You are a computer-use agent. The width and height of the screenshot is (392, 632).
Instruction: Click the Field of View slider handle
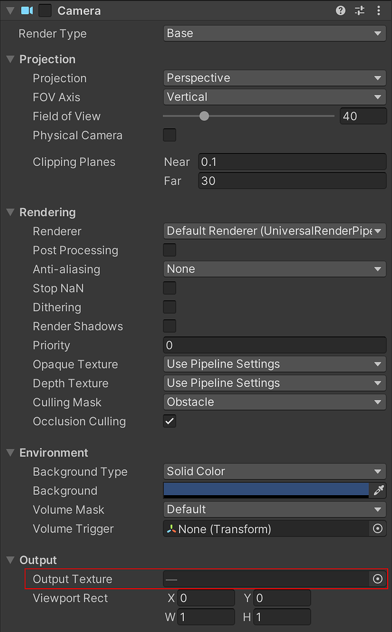pyautogui.click(x=204, y=116)
